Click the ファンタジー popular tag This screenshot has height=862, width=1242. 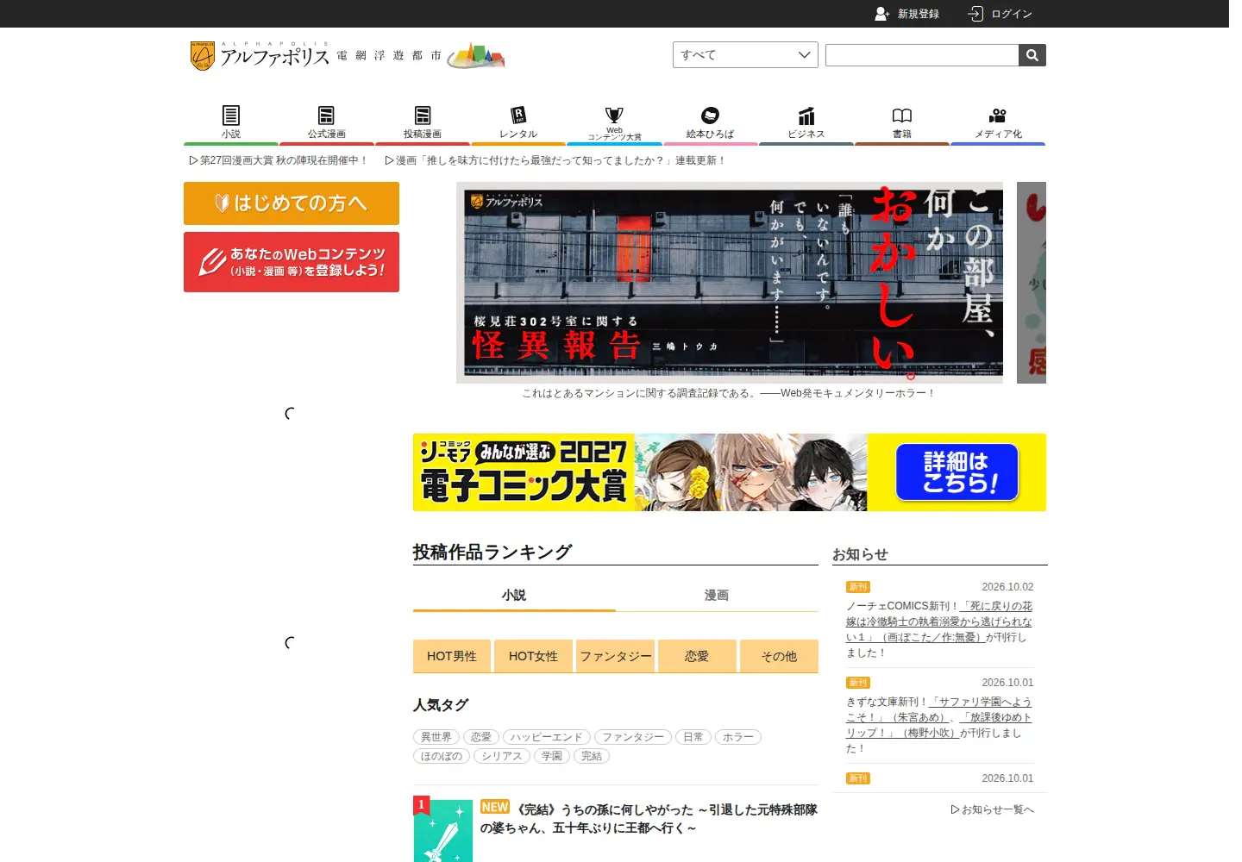pyautogui.click(x=633, y=737)
